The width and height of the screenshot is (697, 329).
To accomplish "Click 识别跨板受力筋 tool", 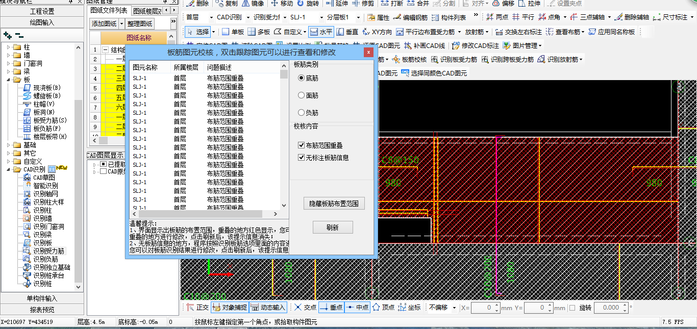I will [x=507, y=59].
